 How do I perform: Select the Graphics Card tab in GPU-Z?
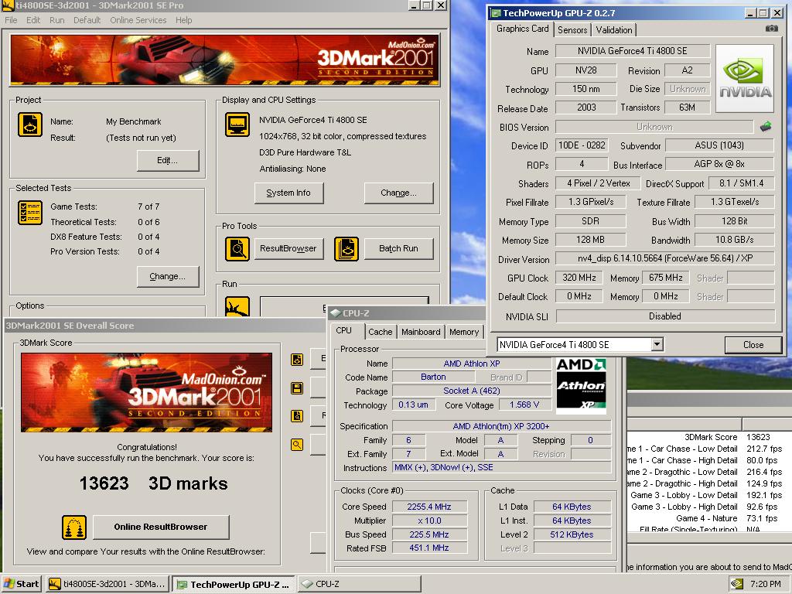[522, 29]
